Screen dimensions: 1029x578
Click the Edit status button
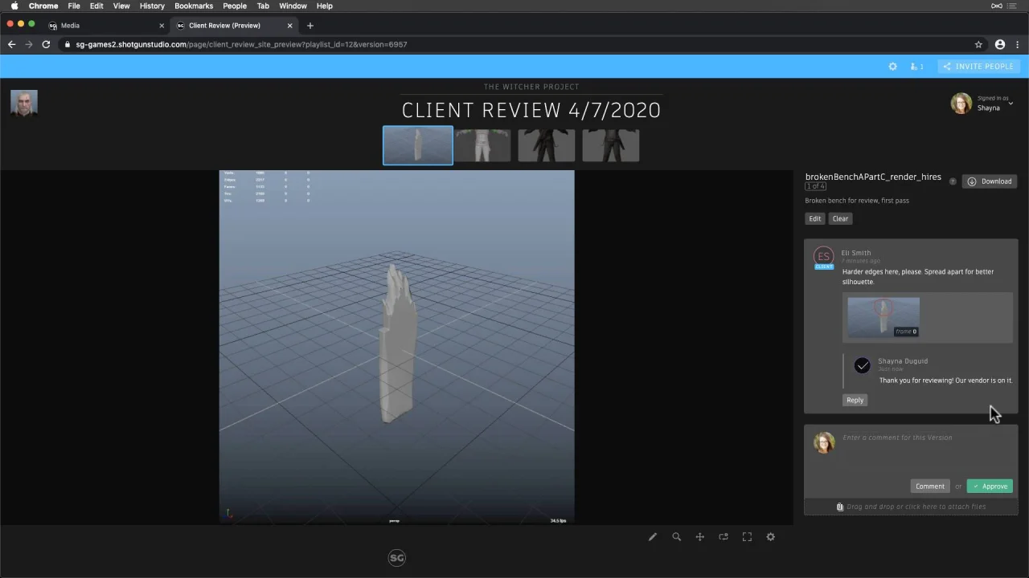[815, 218]
